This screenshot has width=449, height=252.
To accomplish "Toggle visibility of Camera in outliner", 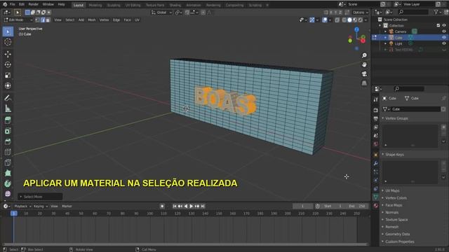I will tap(444, 31).
